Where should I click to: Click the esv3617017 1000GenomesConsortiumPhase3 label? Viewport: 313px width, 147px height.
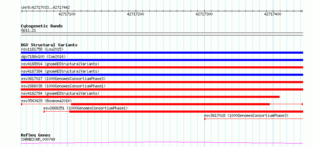click(x=63, y=79)
